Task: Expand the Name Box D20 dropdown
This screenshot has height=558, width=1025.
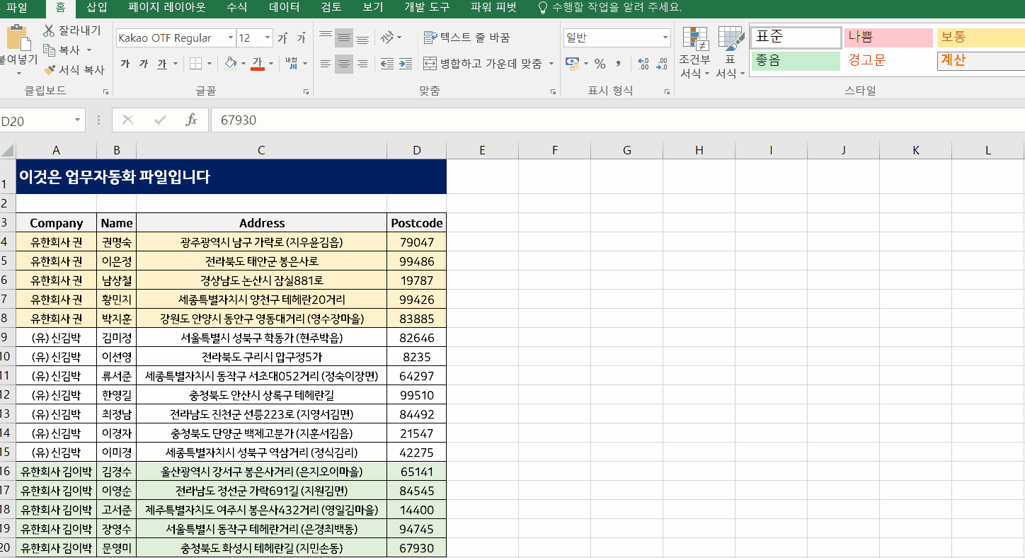Action: 77,121
